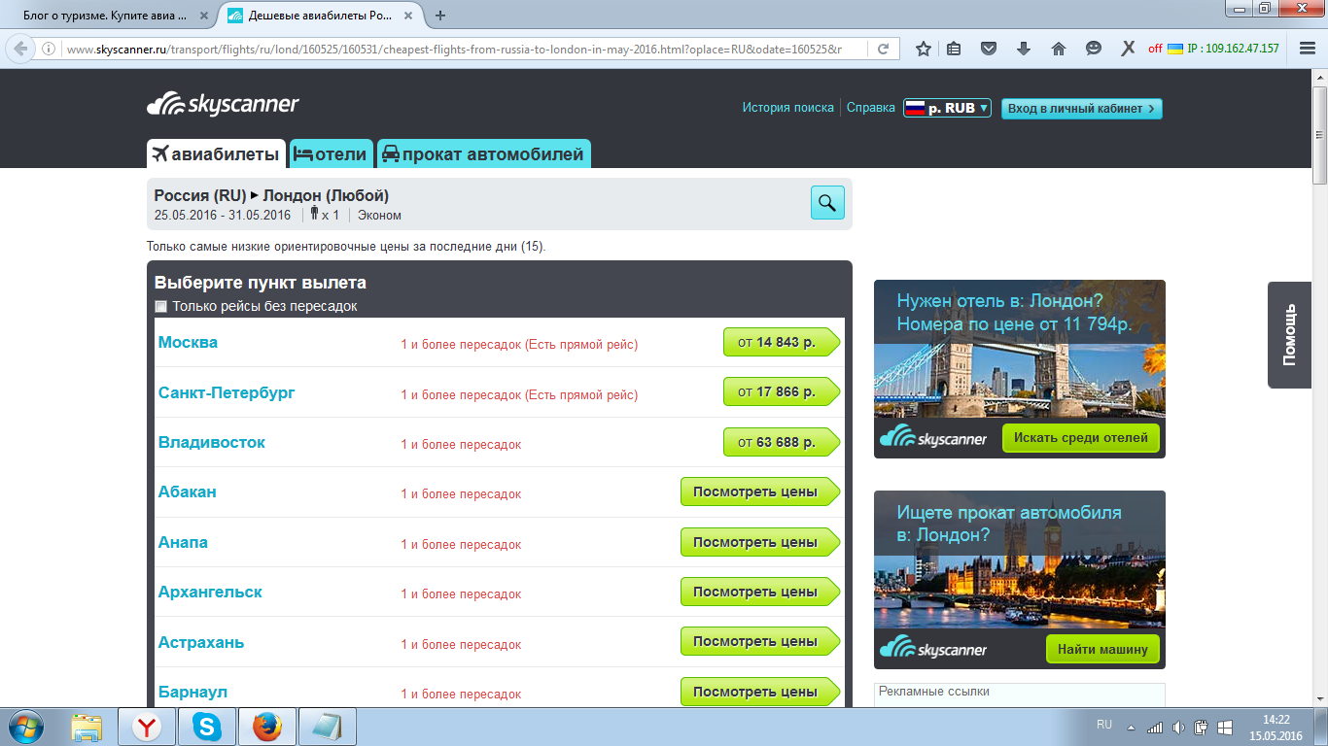Open the 'Владивосток' departure link

click(212, 442)
